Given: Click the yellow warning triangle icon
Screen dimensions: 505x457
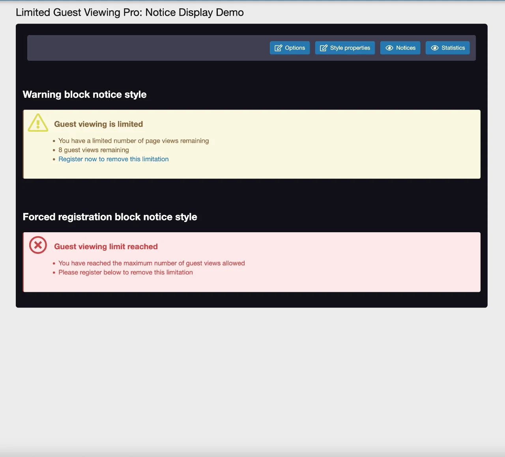Looking at the screenshot, I should [38, 123].
